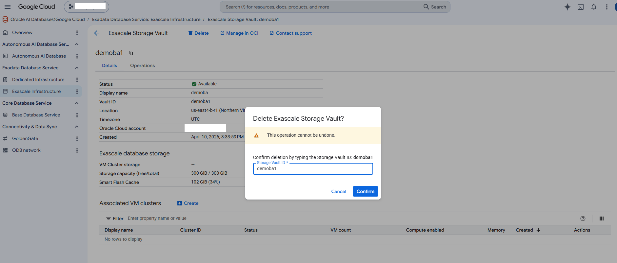617x263 pixels.
Task: Click the Memory column header
Action: coord(496,230)
